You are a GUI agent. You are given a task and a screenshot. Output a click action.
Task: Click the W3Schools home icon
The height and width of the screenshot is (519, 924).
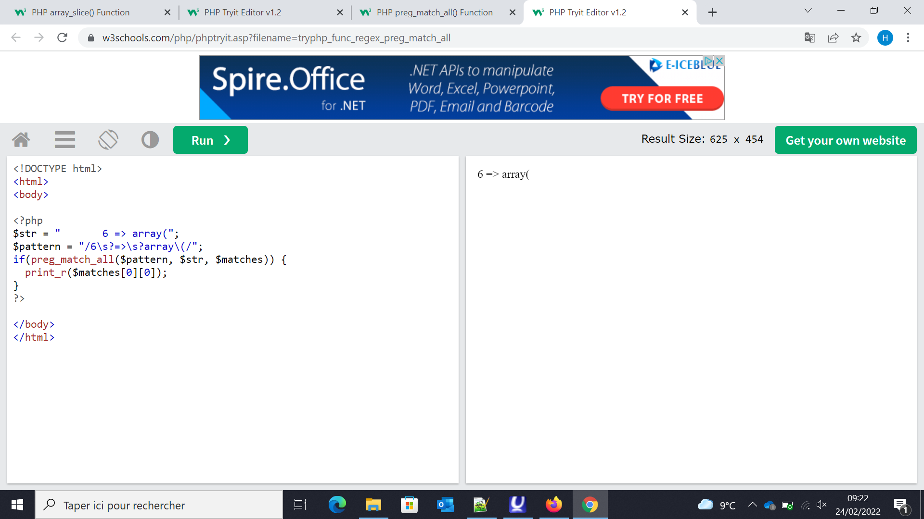(21, 140)
